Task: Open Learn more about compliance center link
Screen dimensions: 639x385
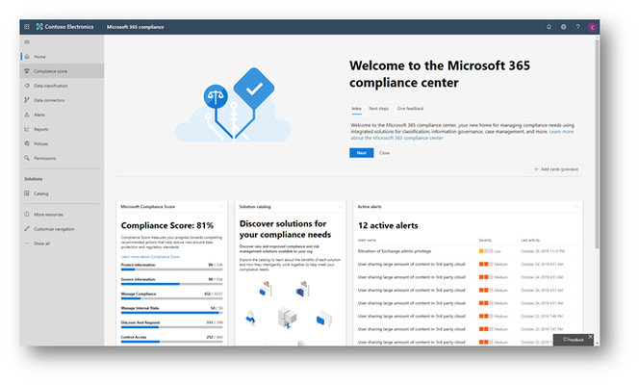Action: pos(561,132)
